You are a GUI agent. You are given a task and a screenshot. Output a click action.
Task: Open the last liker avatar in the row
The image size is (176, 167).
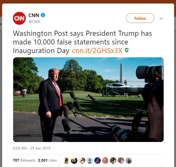[x=129, y=160]
